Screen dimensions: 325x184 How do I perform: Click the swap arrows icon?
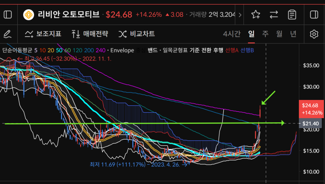[x=274, y=15]
